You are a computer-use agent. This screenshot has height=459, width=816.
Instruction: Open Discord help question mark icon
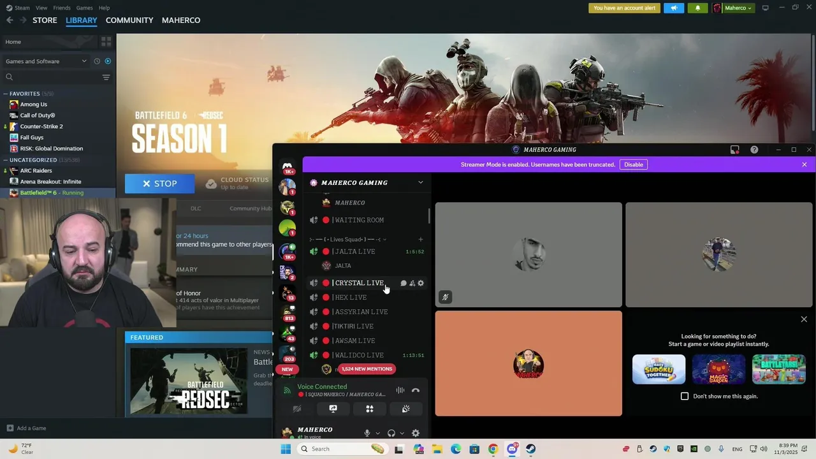click(x=754, y=149)
